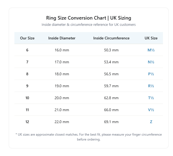Viewport: 173px width, 156px height.
Task: Select the Inside Circumference column header
Action: point(111,38)
